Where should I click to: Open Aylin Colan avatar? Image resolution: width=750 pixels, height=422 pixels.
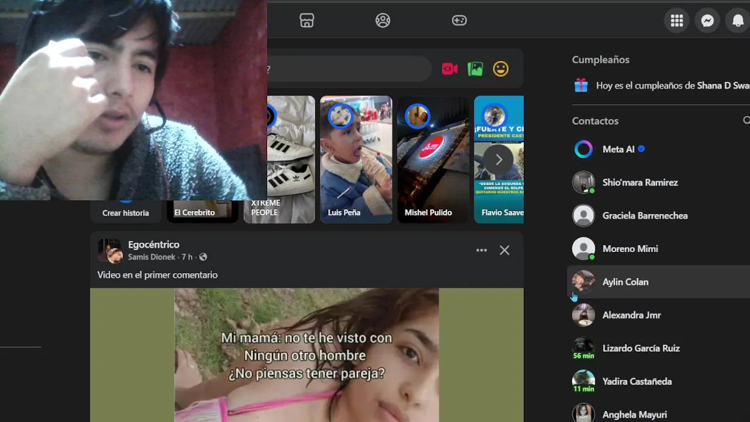(x=584, y=282)
